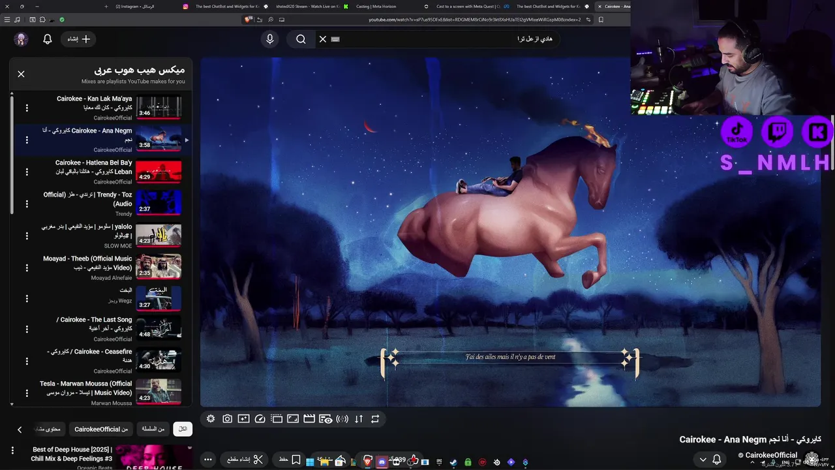The image size is (835, 470).
Task: Play the Wegz 3:27 video thumbnail
Action: [x=159, y=298]
